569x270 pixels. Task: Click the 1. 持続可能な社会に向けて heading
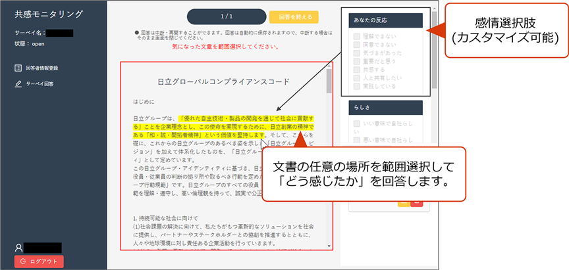pyautogui.click(x=165, y=218)
